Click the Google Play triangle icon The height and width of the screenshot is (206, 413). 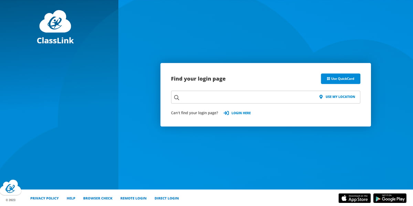pos(378,198)
